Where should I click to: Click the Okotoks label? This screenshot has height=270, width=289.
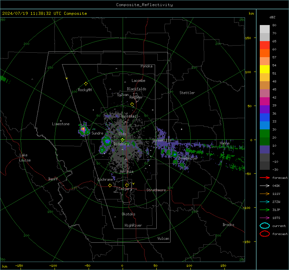[128, 214]
